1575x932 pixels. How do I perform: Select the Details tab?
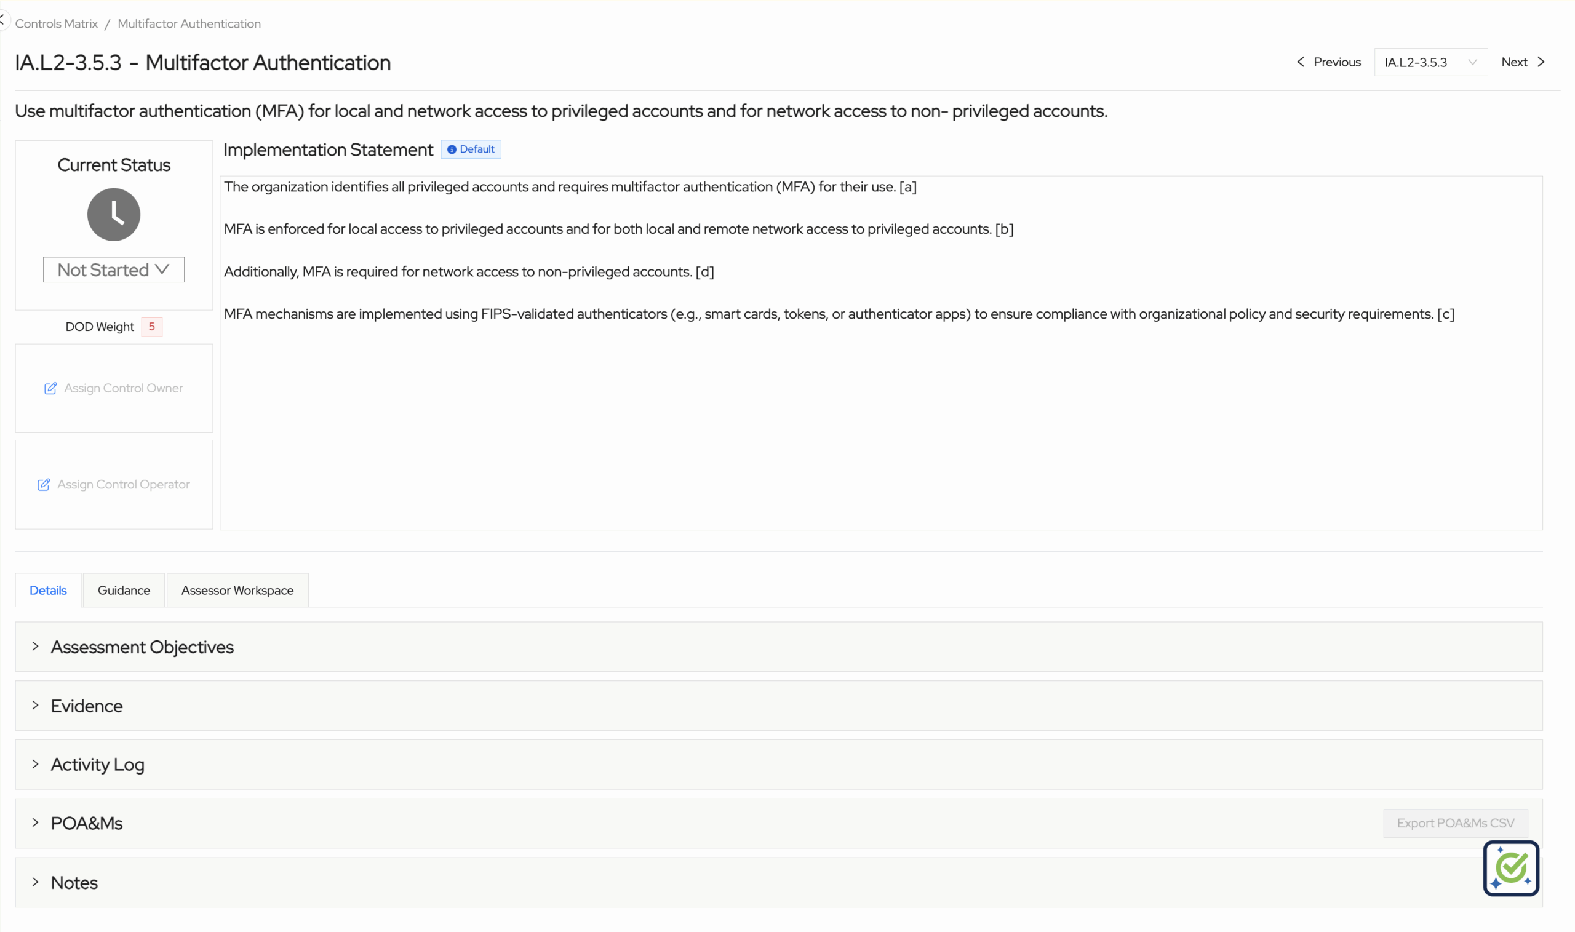[x=47, y=590]
